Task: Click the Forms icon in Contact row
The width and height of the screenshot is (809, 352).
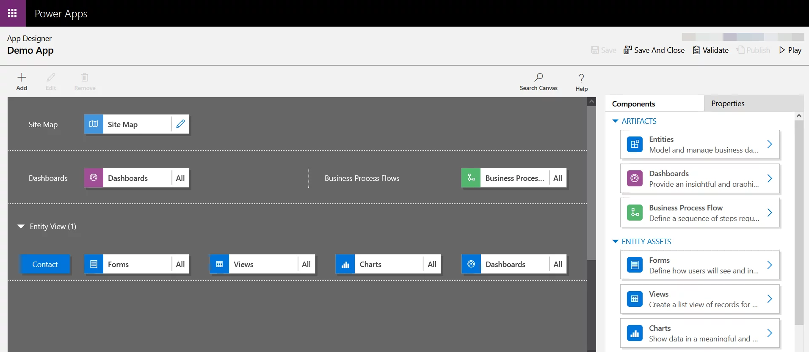Action: 94,264
